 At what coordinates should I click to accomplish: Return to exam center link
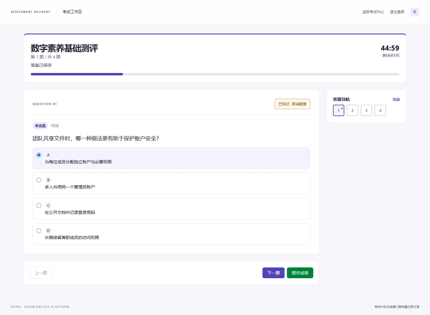(x=373, y=12)
